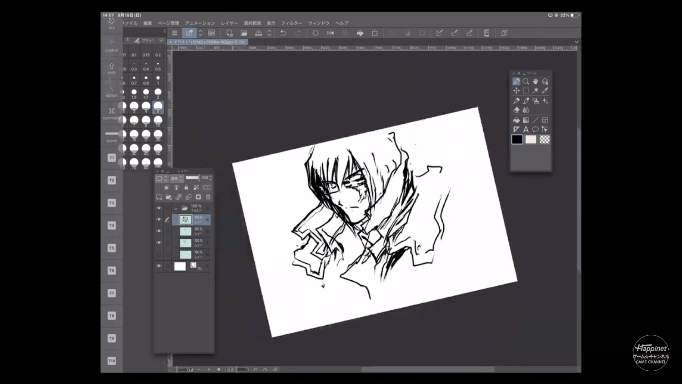
Task: Create a new canvas from command bar
Action: [229, 33]
